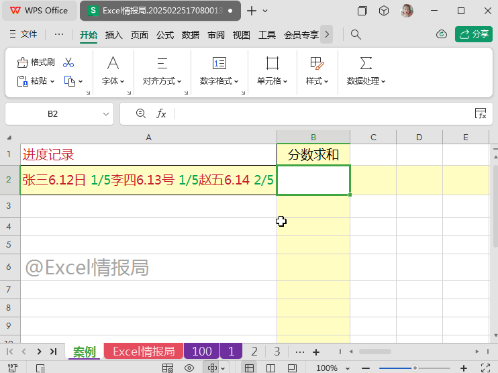Switch to normal view in status bar
The height and width of the screenshot is (373, 498).
coord(249,368)
